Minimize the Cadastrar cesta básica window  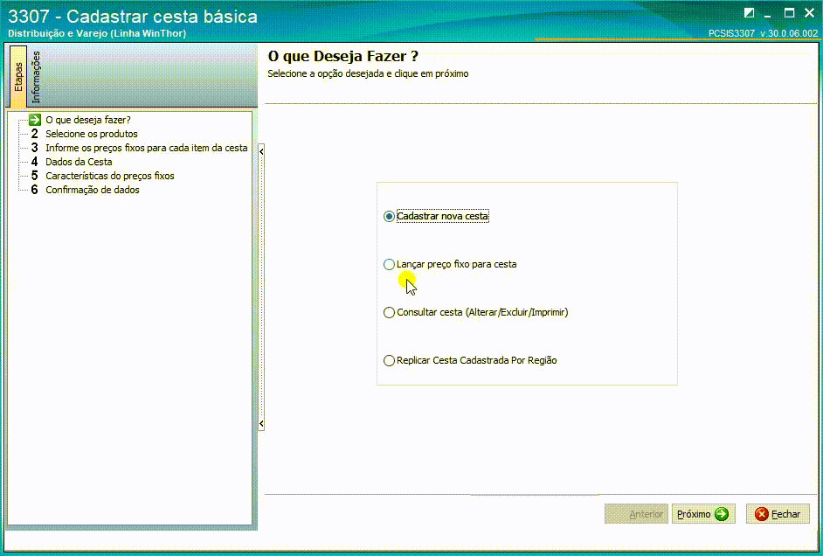click(x=768, y=15)
